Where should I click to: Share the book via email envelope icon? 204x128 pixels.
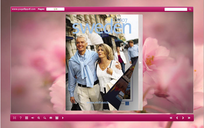51,118
